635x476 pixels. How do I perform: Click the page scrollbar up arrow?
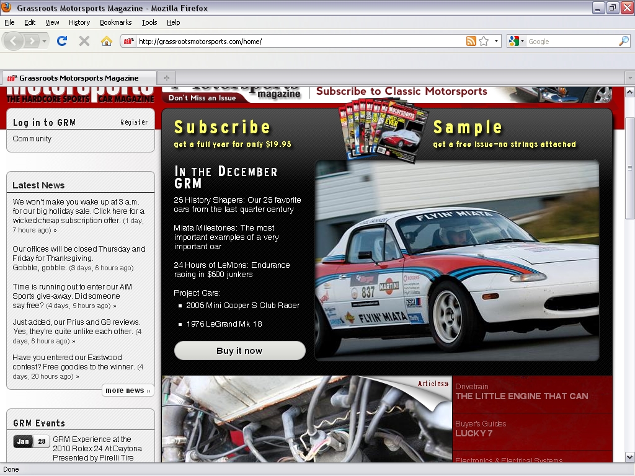630,92
